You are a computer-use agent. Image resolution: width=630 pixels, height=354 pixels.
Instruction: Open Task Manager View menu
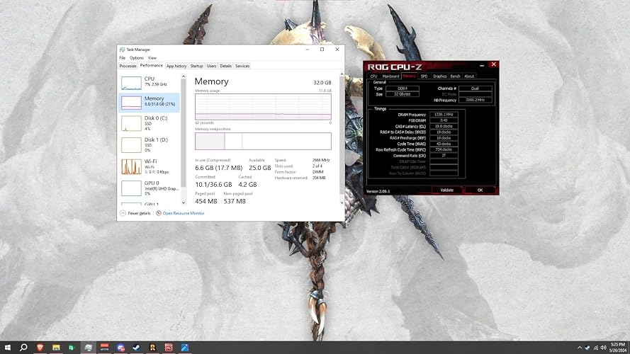[152, 58]
